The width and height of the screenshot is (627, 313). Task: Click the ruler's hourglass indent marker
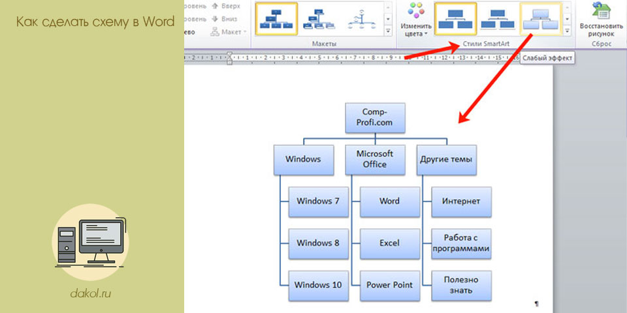(x=229, y=58)
